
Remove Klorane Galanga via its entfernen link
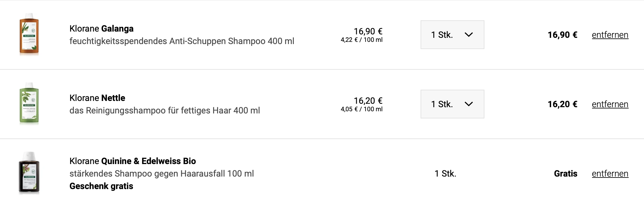pos(610,35)
